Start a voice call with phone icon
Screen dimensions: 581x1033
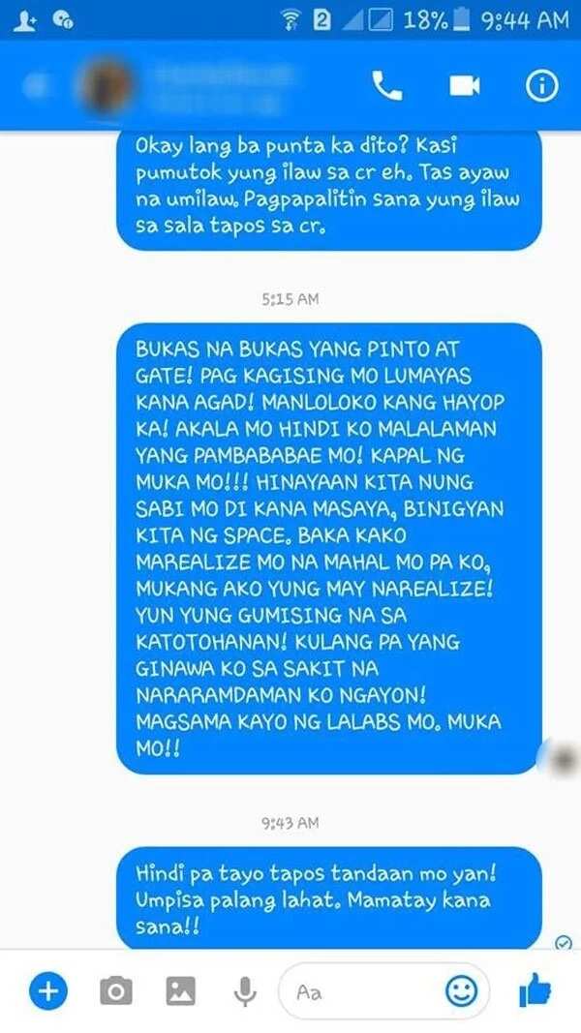pyautogui.click(x=386, y=85)
